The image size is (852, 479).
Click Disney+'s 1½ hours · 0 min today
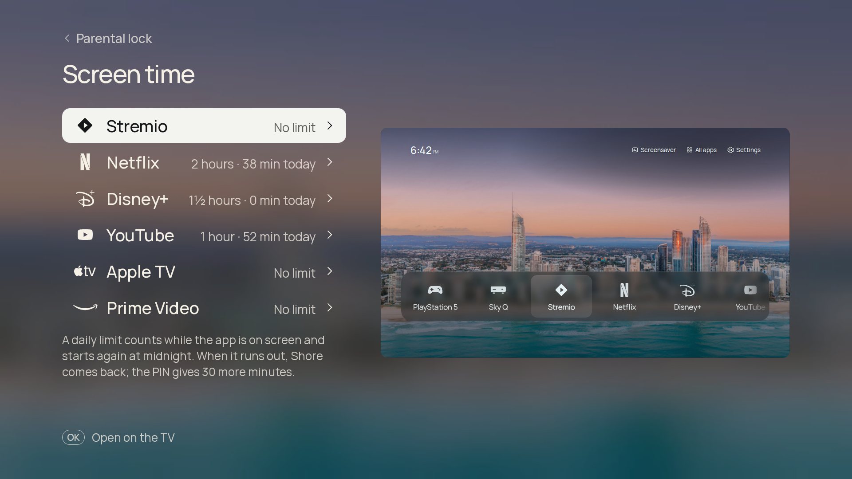coord(252,200)
